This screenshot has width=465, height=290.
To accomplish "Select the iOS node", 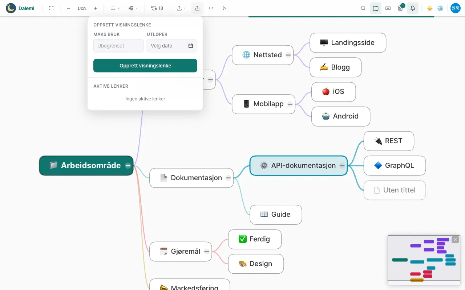I will point(333,92).
